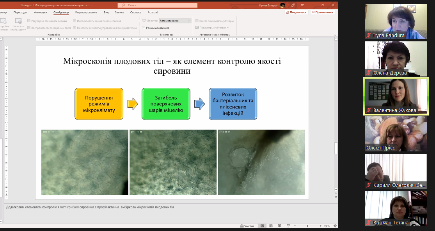Click the zoom slider handle
Image resolution: width=435 pixels, height=231 pixels.
tap(307, 226)
